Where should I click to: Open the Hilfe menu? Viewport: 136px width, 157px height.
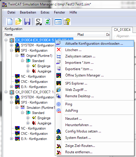click(73, 12)
